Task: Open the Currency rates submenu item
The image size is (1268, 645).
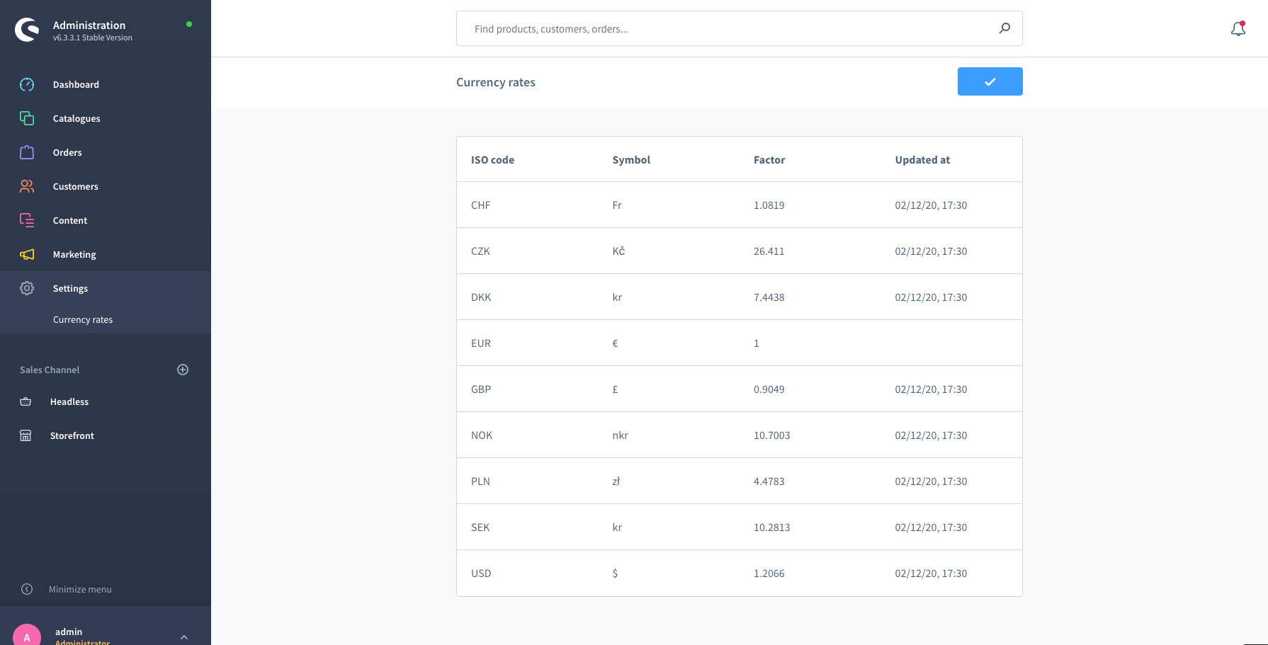Action: coord(83,319)
